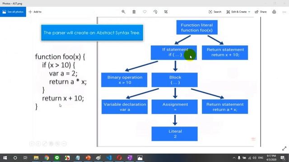
Task: Open the green LINE app in taskbar
Action: click(x=57, y=158)
